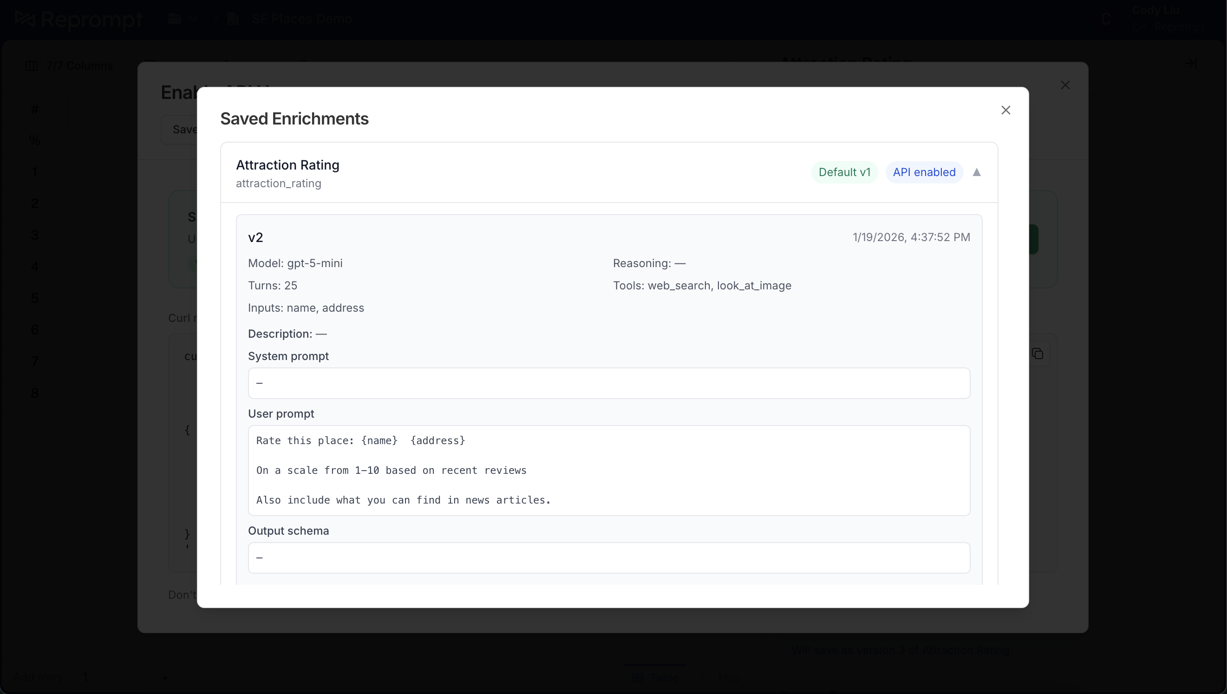Screen dimensions: 1227x694
Task: Click the plus icon beside Add rows
Action: point(164,677)
